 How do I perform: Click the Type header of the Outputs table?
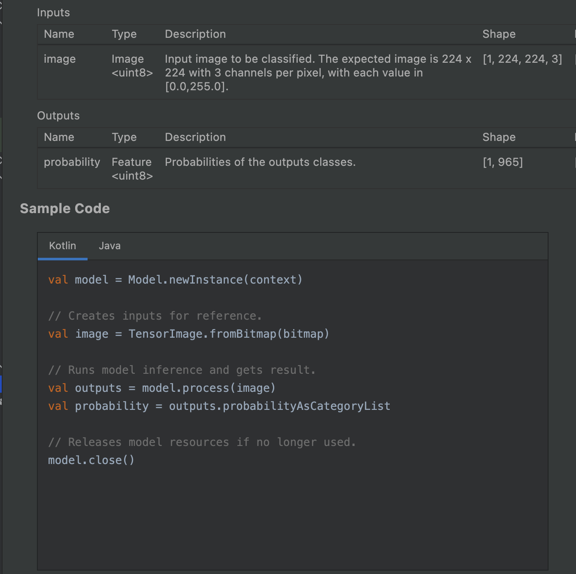(x=124, y=137)
